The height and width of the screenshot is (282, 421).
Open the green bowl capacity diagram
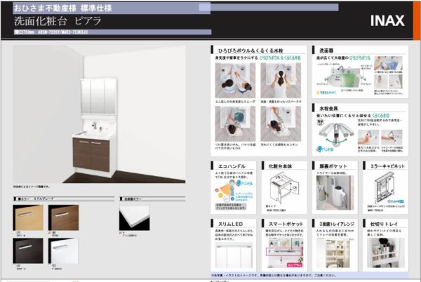pos(343,76)
